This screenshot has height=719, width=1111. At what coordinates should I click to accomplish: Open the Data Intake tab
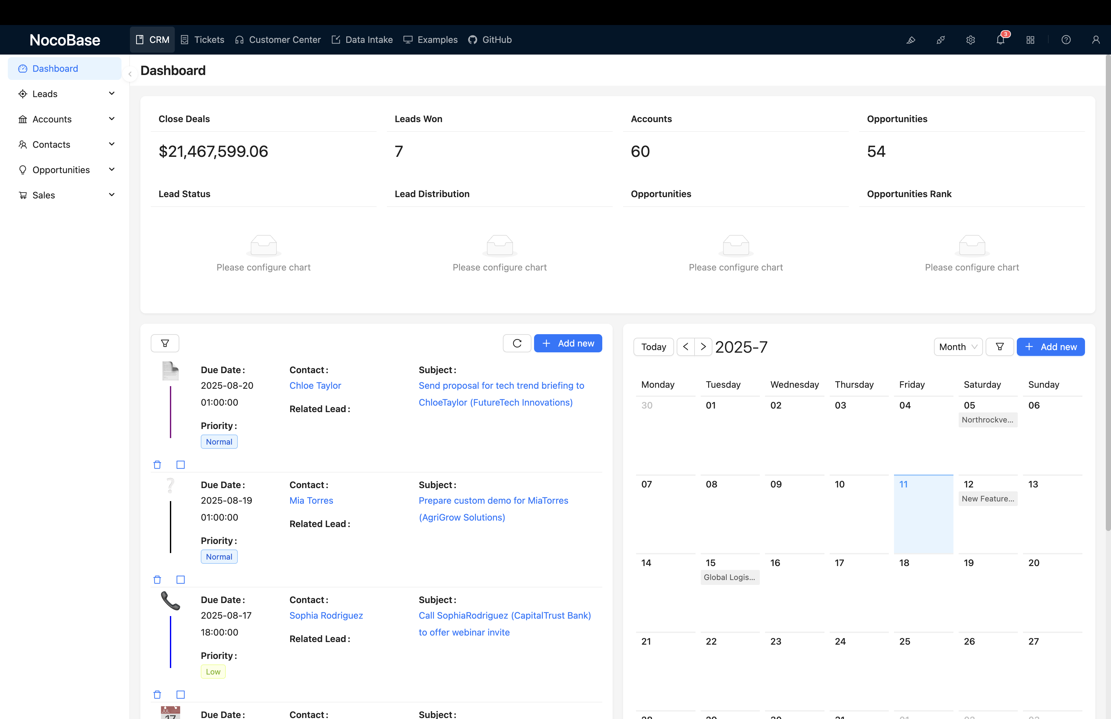coord(362,40)
